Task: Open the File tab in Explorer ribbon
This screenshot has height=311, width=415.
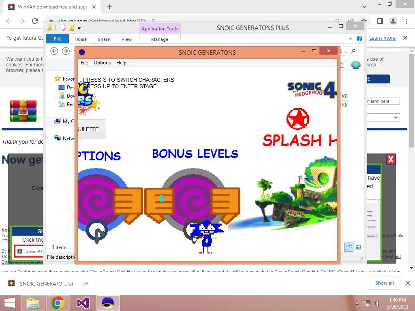Action: (58, 39)
